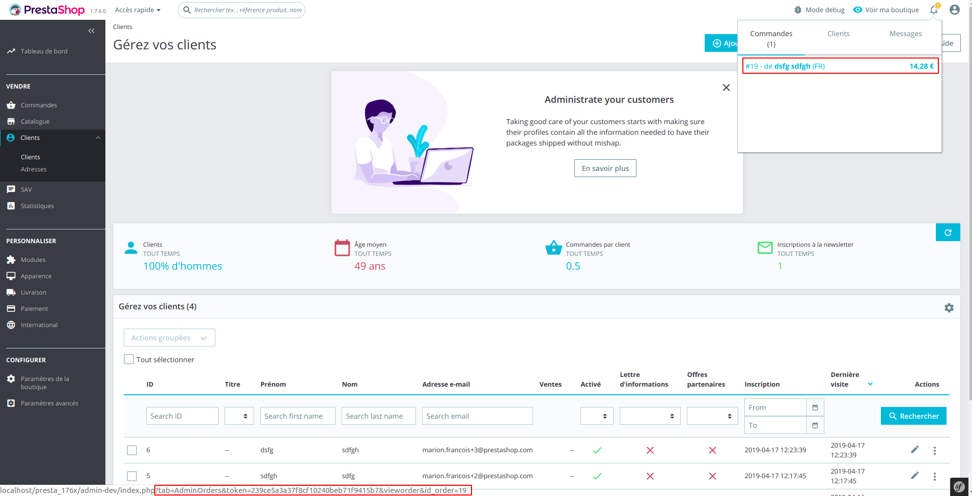Select the Catalogue icon in sidebar
Image resolution: width=972 pixels, height=496 pixels.
36,121
